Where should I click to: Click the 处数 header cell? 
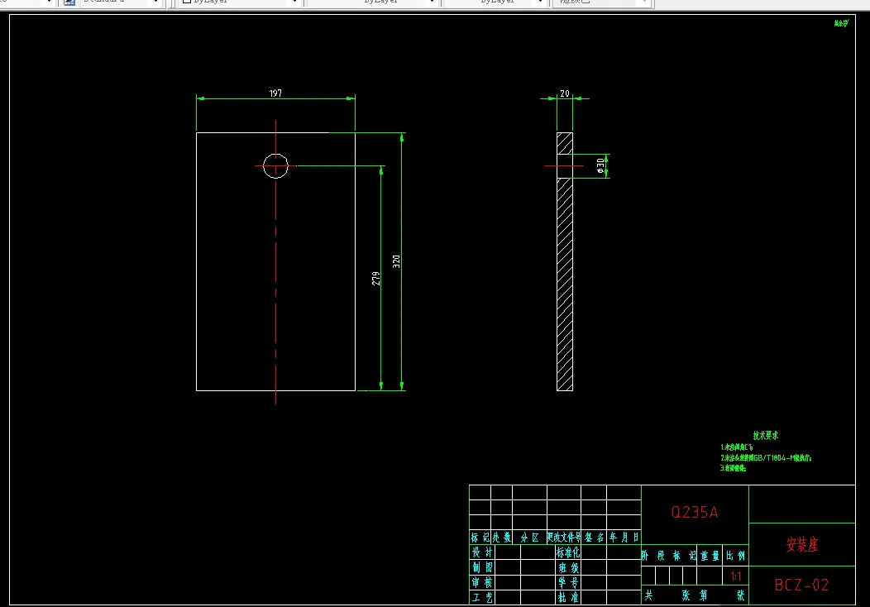point(502,537)
